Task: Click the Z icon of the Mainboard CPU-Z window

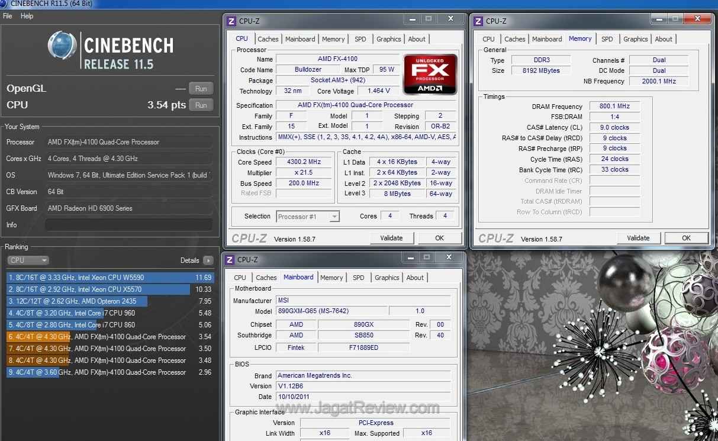Action: (x=230, y=260)
